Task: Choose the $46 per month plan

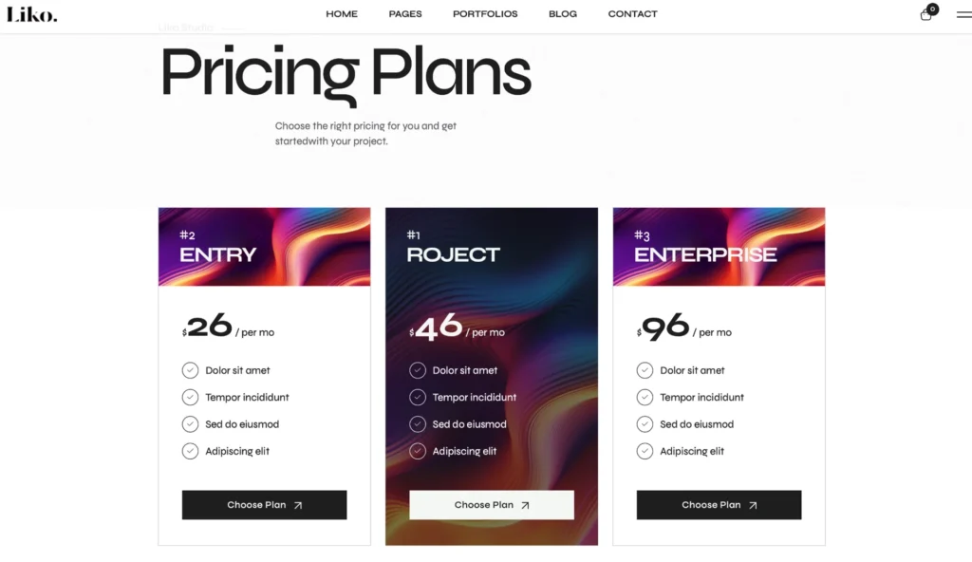Action: 492,505
